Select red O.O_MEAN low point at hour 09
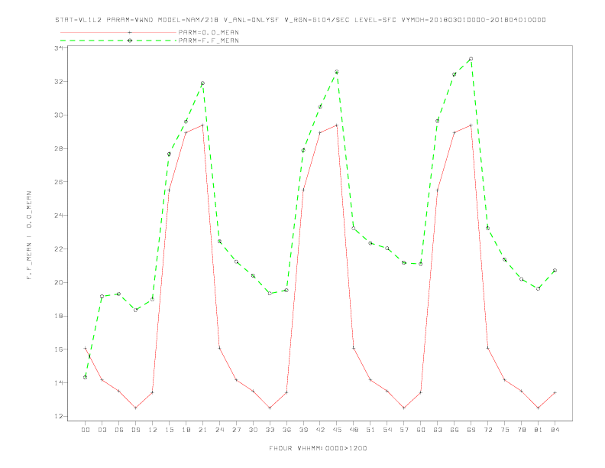 [x=135, y=408]
